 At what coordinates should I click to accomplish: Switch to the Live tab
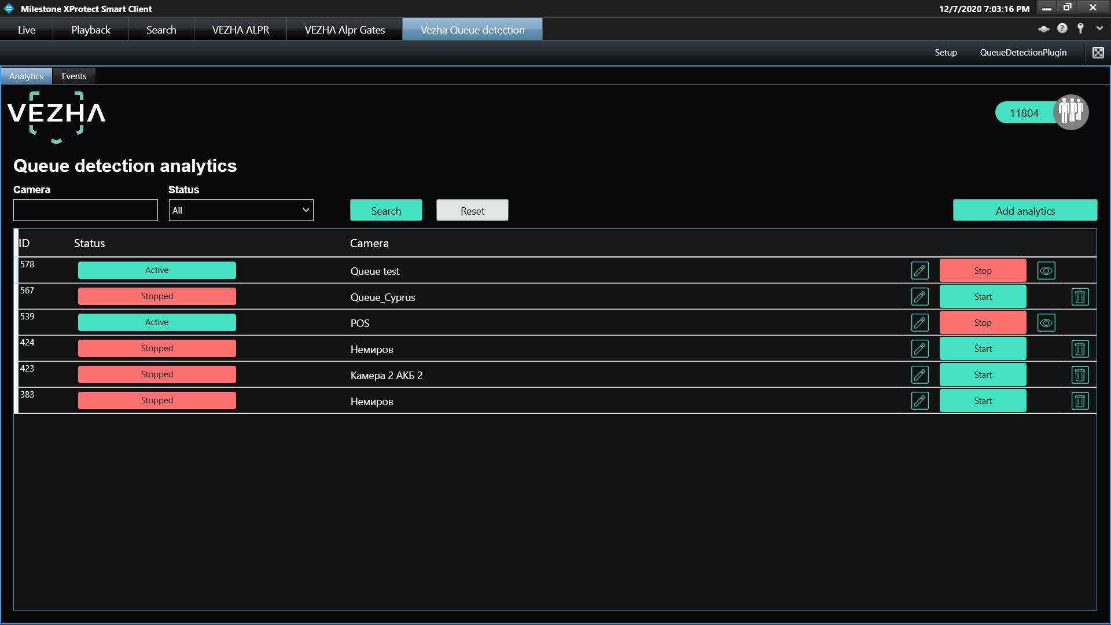click(x=27, y=30)
